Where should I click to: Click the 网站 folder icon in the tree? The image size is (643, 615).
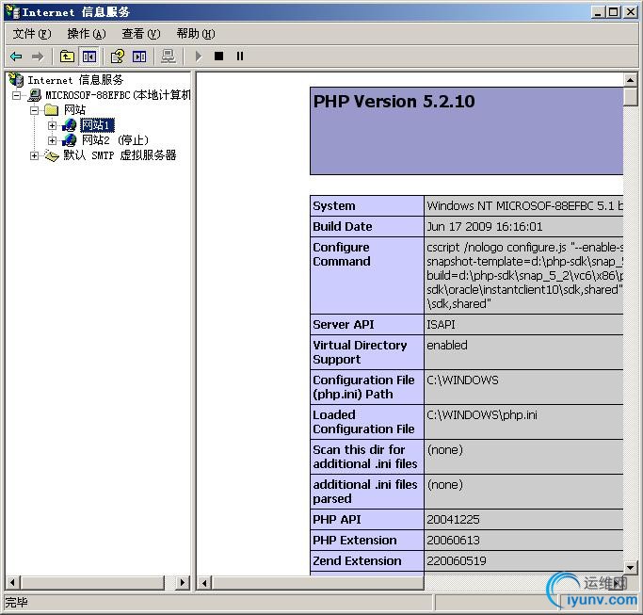[51, 110]
